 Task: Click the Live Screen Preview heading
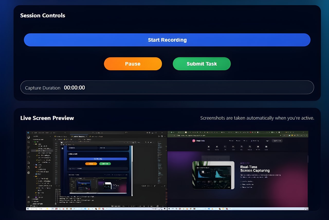(47, 118)
